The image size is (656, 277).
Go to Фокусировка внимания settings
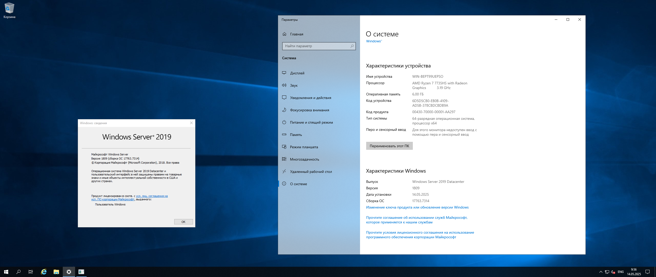coord(319,110)
